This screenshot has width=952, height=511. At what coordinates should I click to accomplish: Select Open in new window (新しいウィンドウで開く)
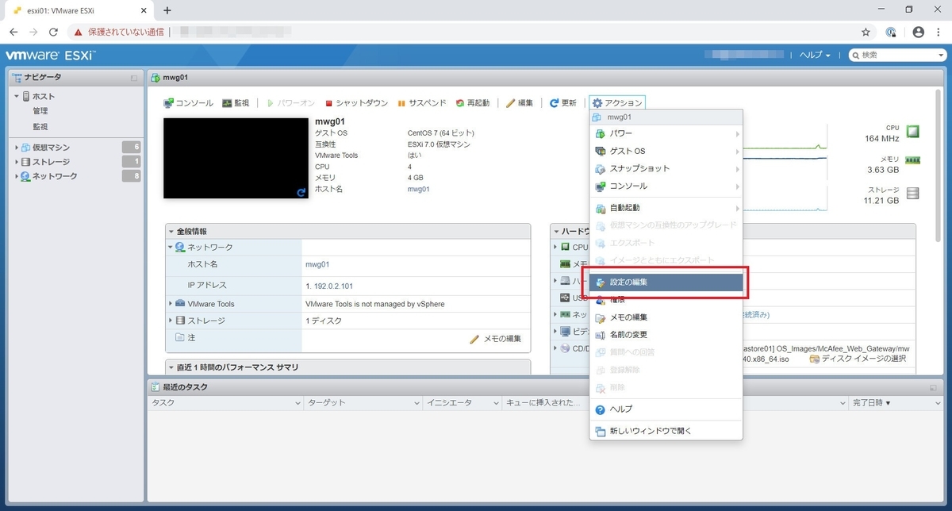666,432
